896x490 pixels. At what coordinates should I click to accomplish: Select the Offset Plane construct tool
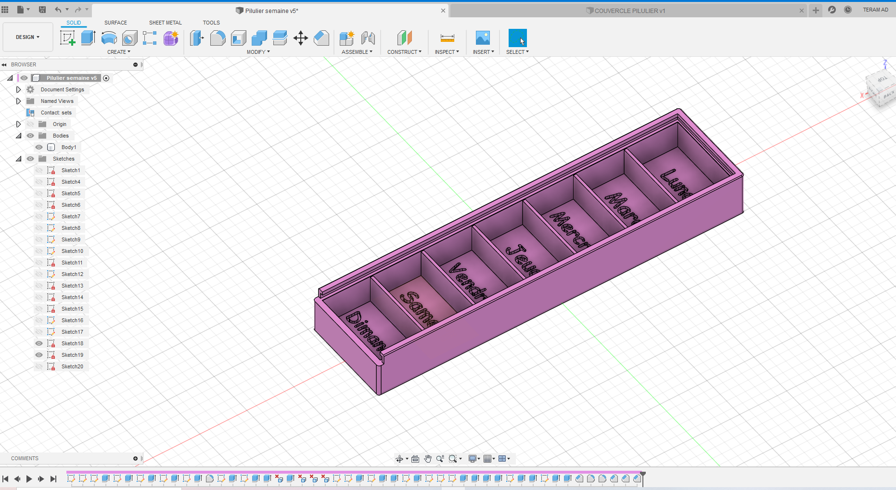(404, 38)
